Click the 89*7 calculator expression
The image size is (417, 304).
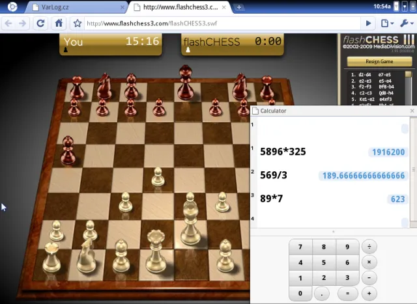click(271, 199)
